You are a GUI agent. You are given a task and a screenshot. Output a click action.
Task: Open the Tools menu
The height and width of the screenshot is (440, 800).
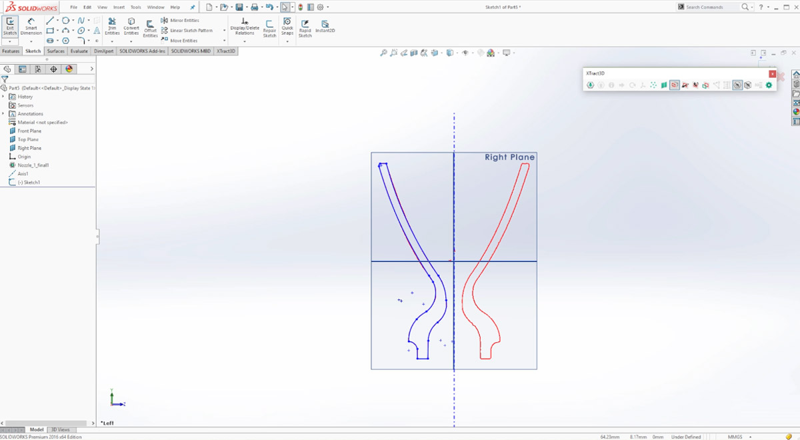[136, 7]
